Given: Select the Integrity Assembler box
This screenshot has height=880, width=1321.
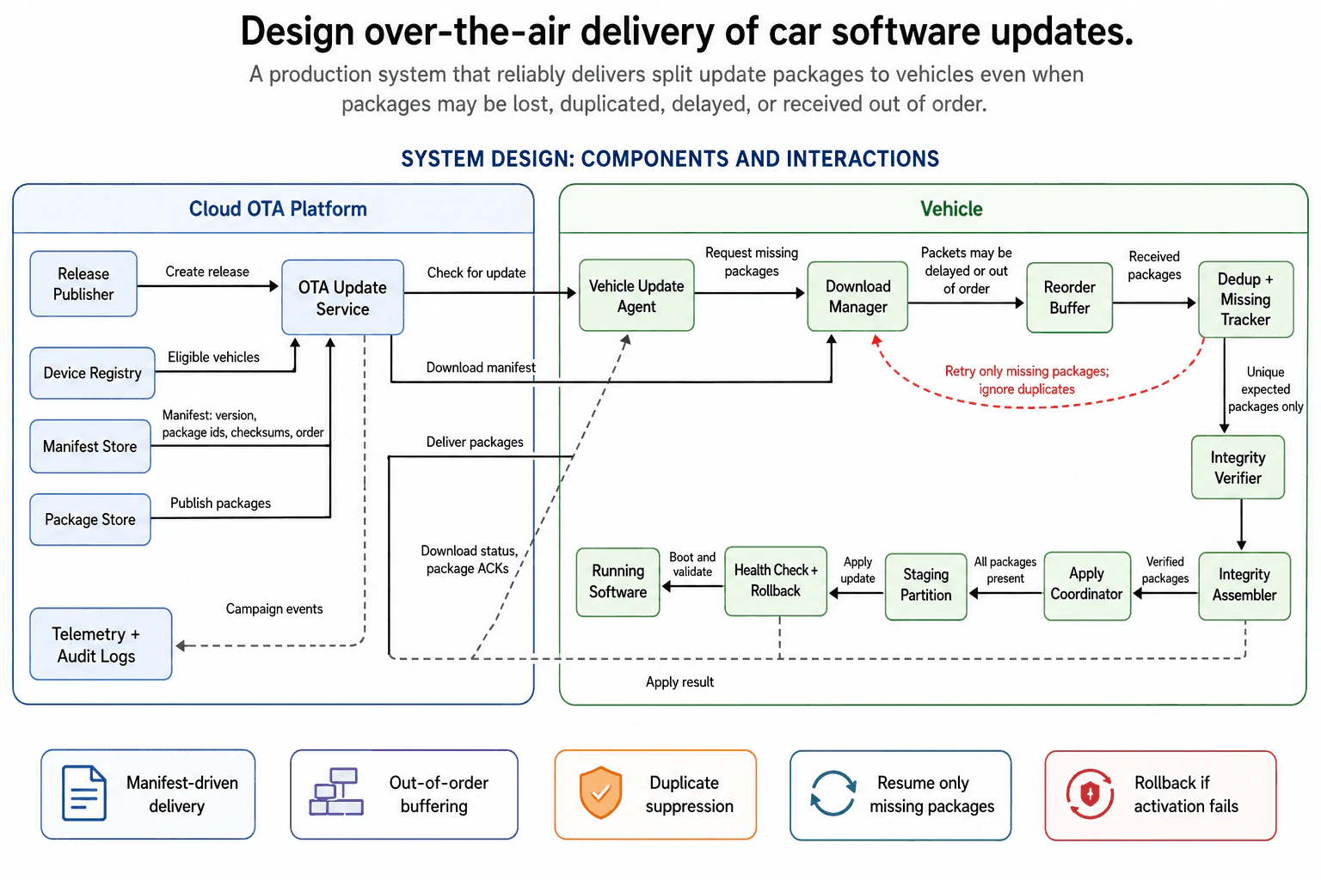Looking at the screenshot, I should click(x=1244, y=585).
